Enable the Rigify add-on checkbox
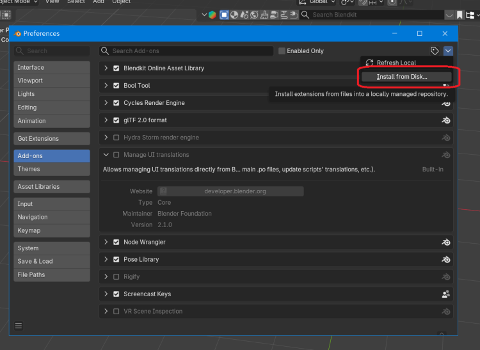The height and width of the screenshot is (350, 480). [x=116, y=277]
